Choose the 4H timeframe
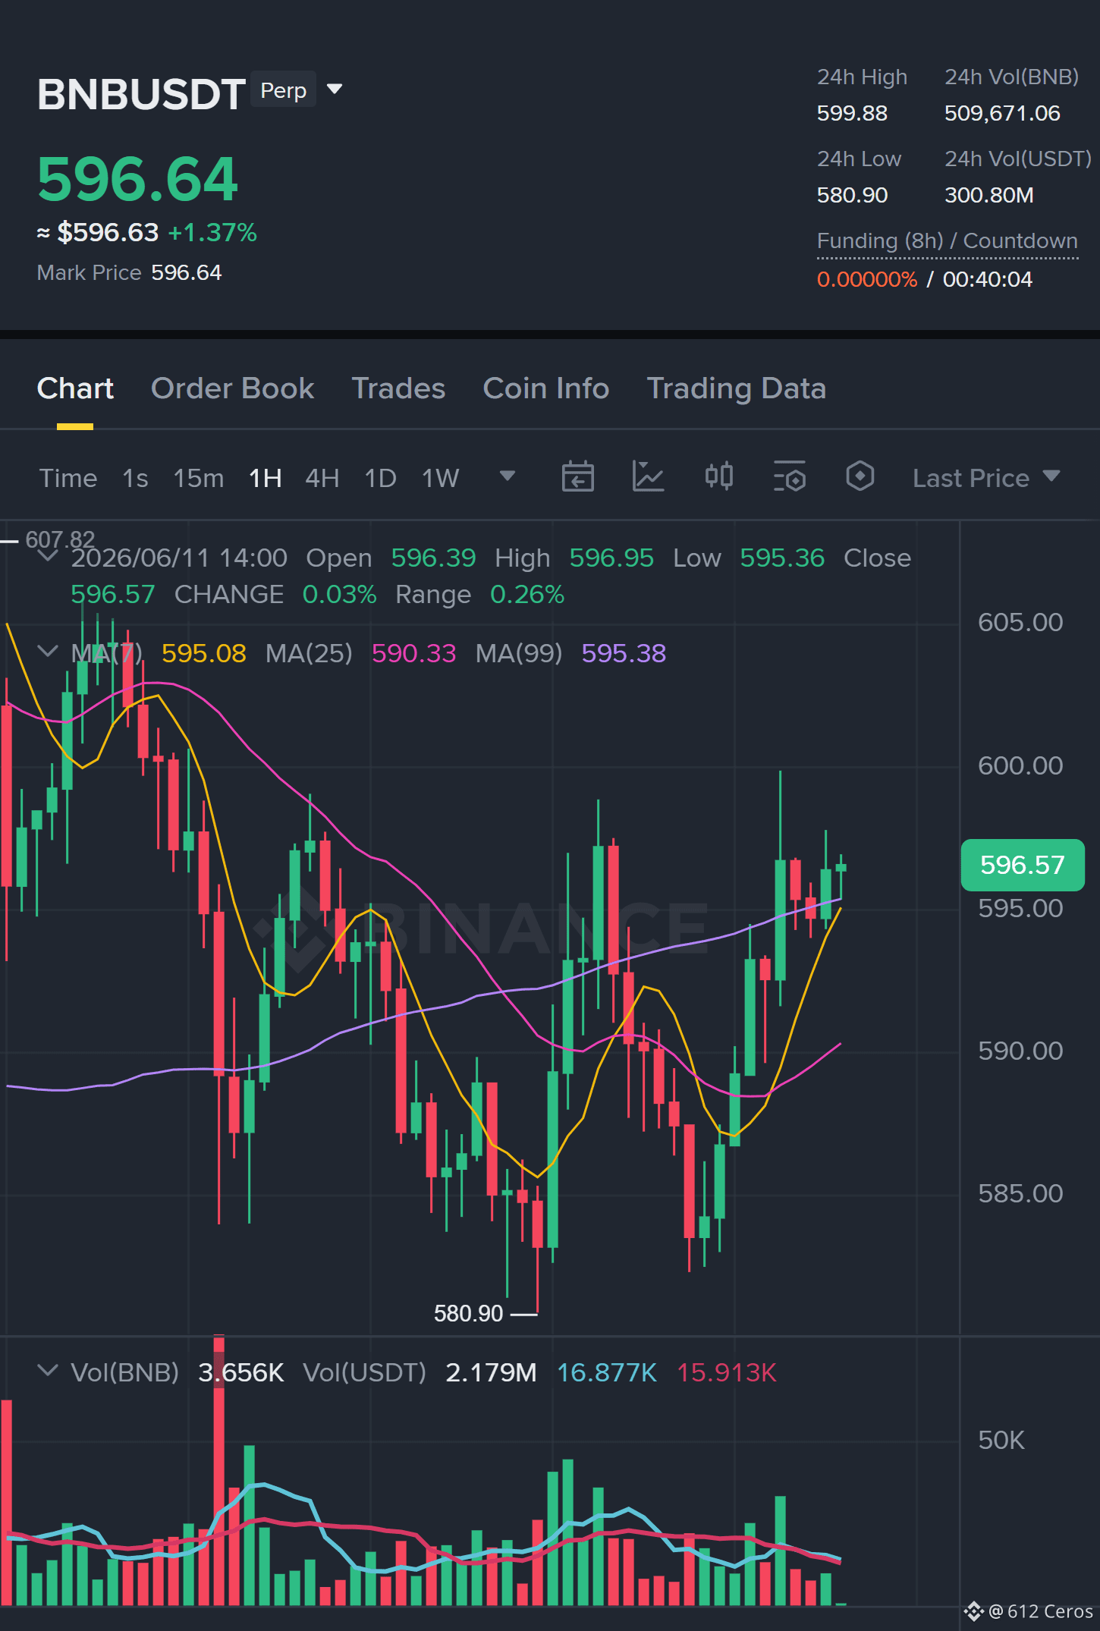This screenshot has width=1100, height=1631. point(322,478)
